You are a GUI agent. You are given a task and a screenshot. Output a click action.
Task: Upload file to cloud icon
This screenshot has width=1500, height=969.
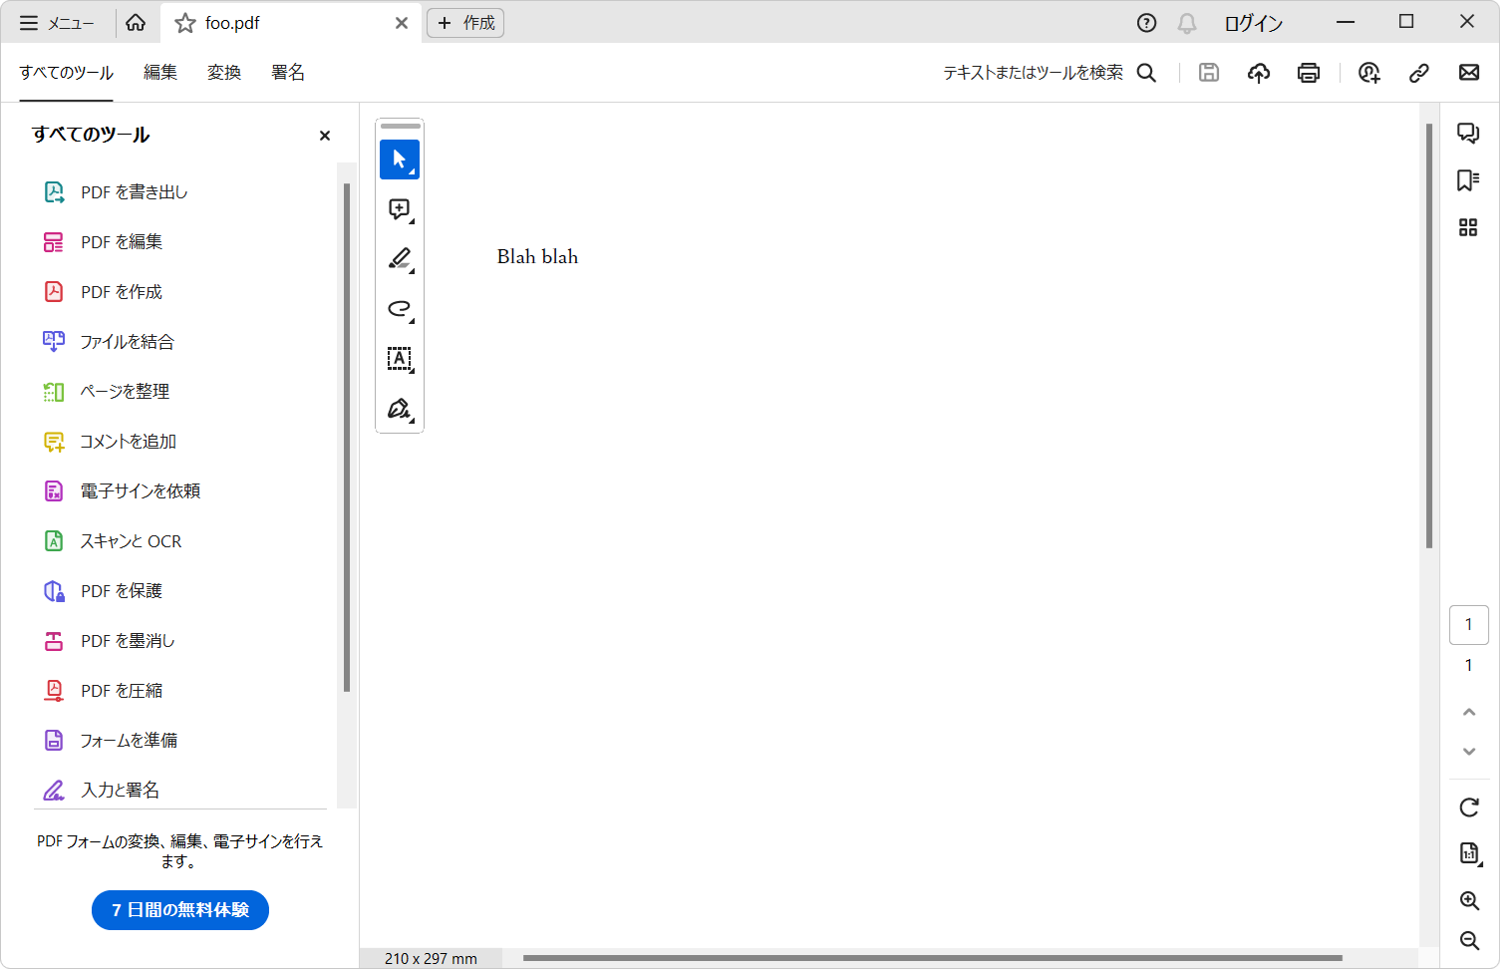pyautogui.click(x=1259, y=73)
